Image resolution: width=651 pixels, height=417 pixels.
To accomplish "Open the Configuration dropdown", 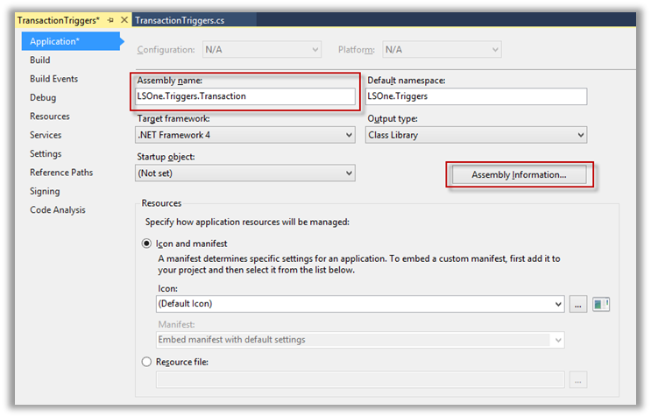I will pos(262,50).
